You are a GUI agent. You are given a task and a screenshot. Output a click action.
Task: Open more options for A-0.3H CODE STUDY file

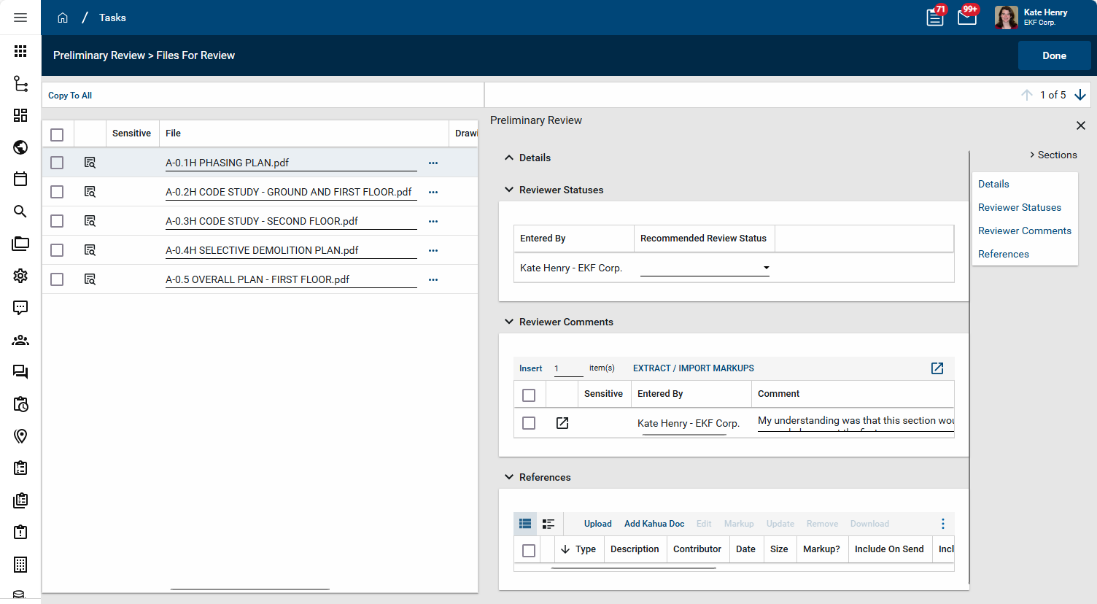coord(433,221)
